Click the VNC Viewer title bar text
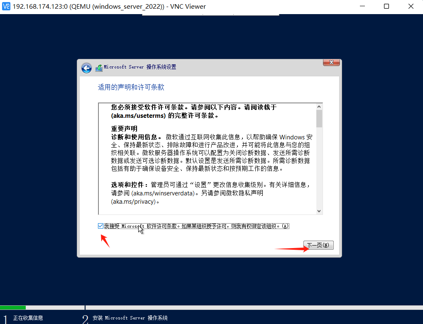 click(x=109, y=6)
